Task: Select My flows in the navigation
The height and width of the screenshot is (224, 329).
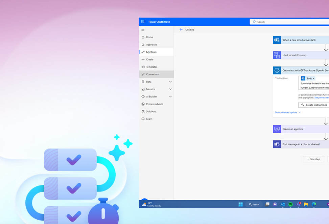Action: pos(156,52)
